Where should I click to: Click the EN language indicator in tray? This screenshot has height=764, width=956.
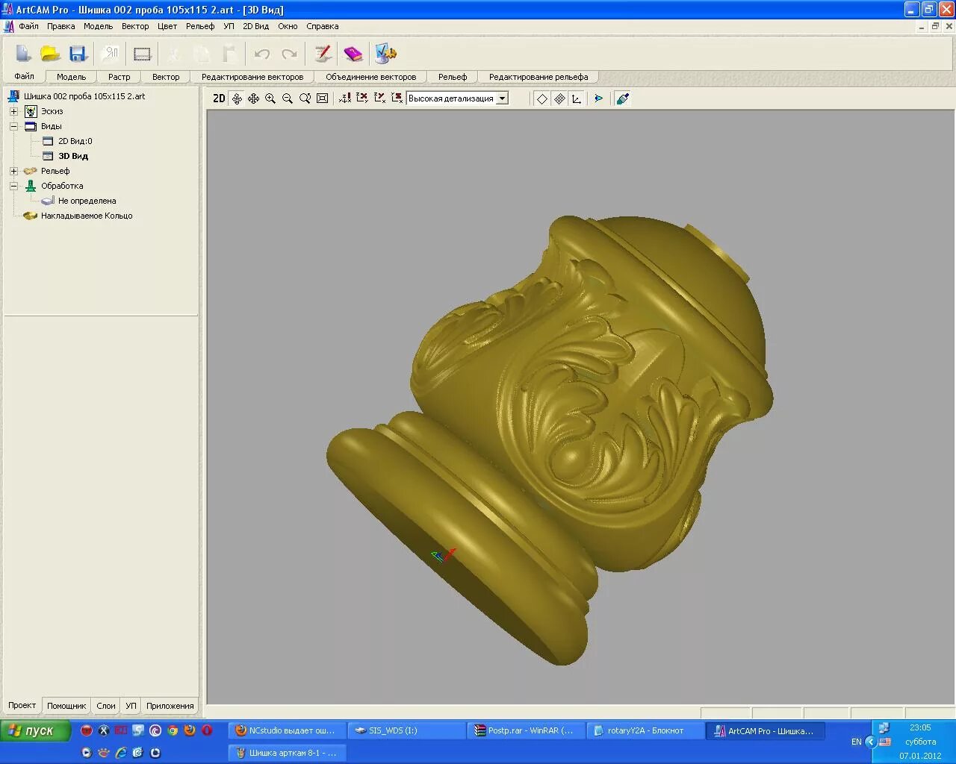click(x=856, y=742)
